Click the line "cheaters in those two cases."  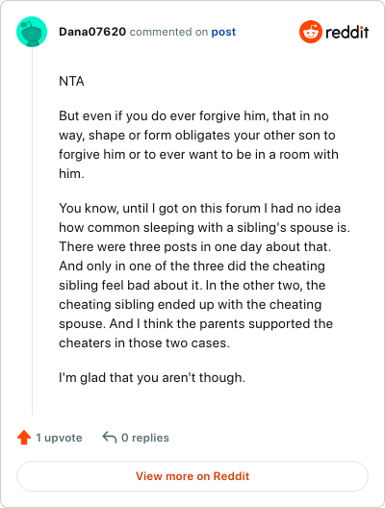(x=144, y=343)
